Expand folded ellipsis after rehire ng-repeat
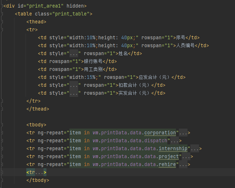 coord(183,165)
